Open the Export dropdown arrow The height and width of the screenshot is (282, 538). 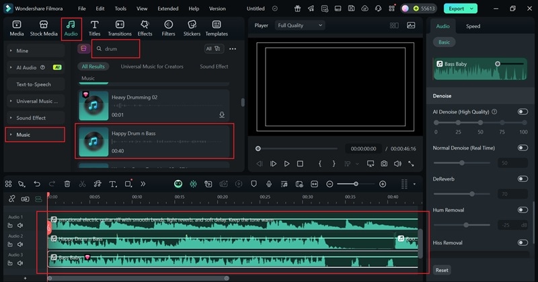click(472, 9)
